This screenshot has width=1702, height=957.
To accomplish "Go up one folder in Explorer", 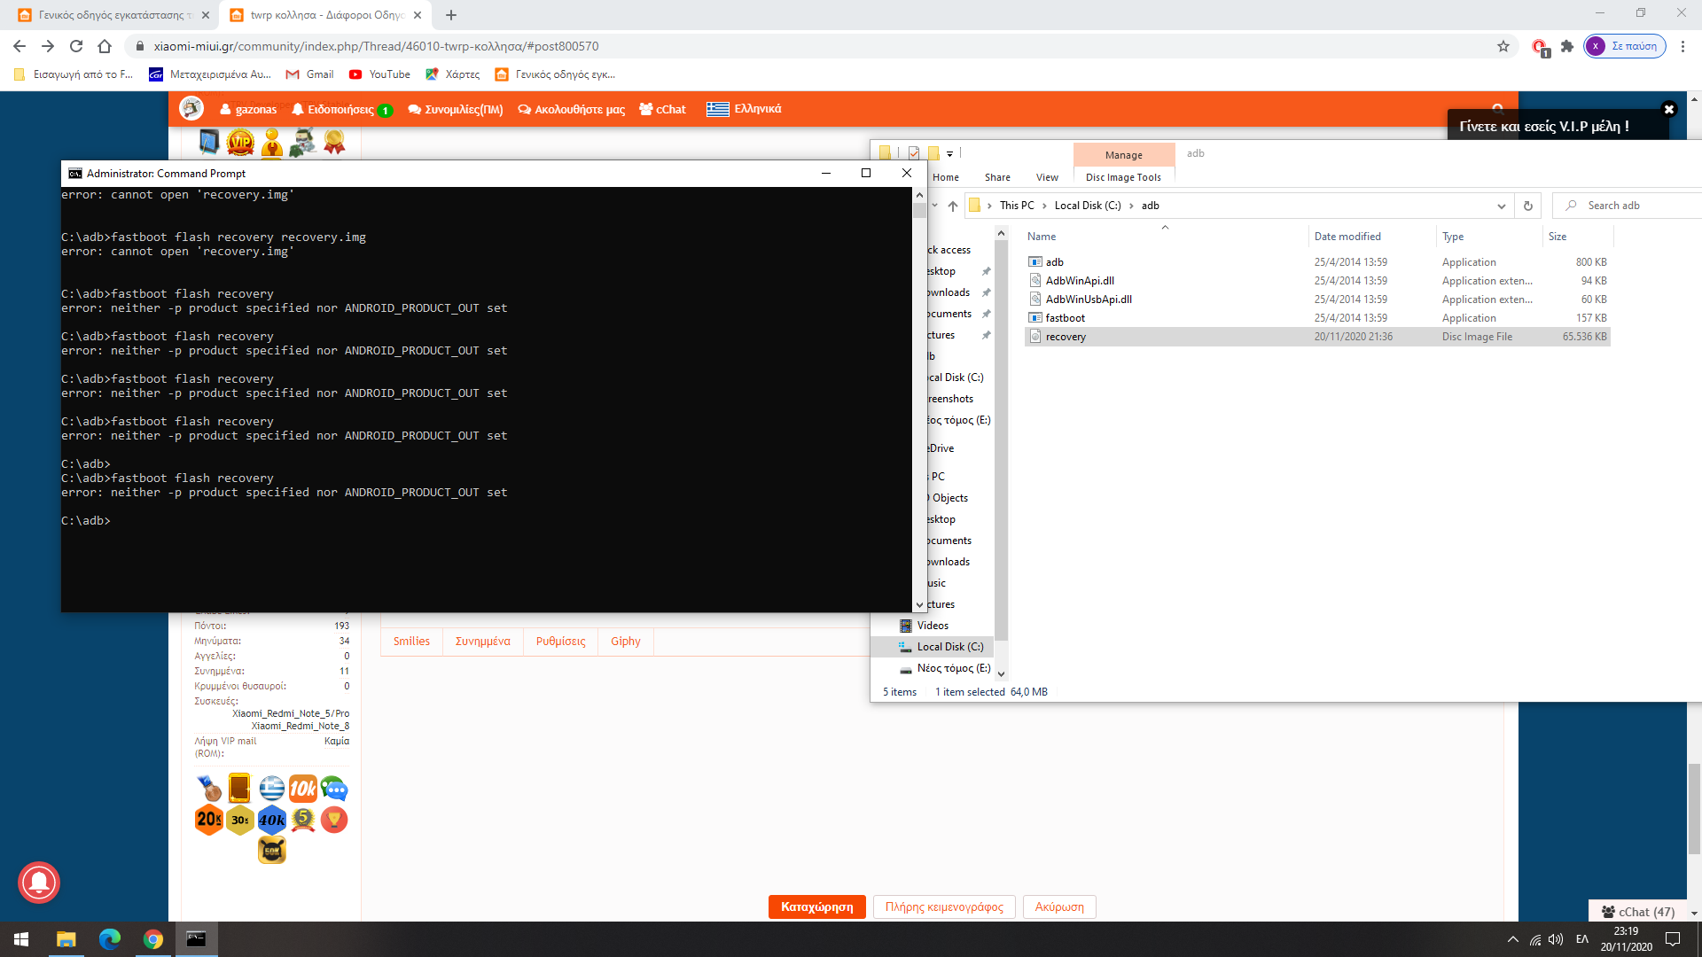I will click(953, 206).
